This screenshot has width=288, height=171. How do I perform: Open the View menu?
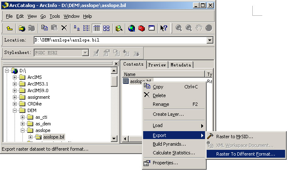(x=32, y=16)
